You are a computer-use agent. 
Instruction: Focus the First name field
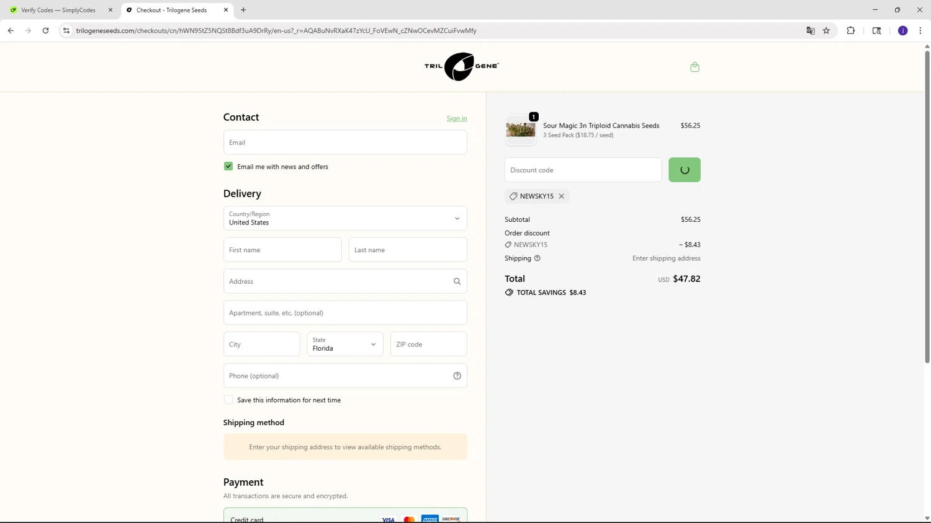click(282, 250)
